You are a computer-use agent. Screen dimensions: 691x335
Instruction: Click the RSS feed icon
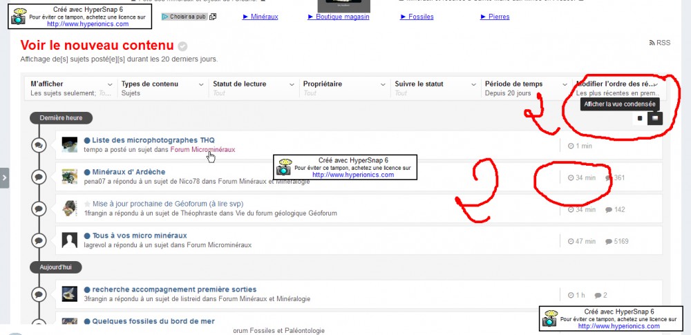pos(652,43)
